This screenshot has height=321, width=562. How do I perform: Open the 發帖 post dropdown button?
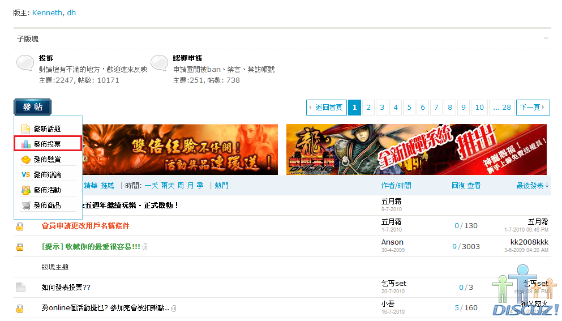coord(32,107)
